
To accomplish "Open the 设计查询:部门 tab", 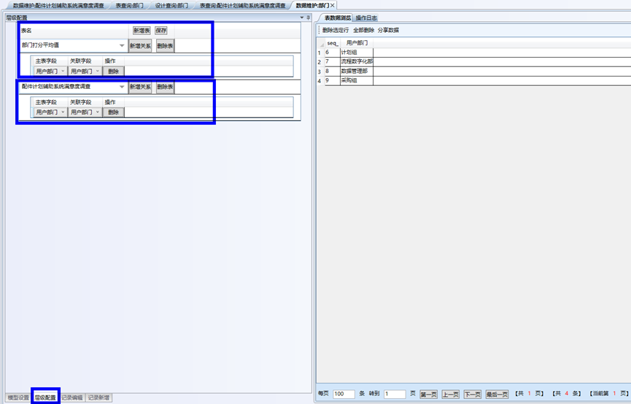I will 171,6.
